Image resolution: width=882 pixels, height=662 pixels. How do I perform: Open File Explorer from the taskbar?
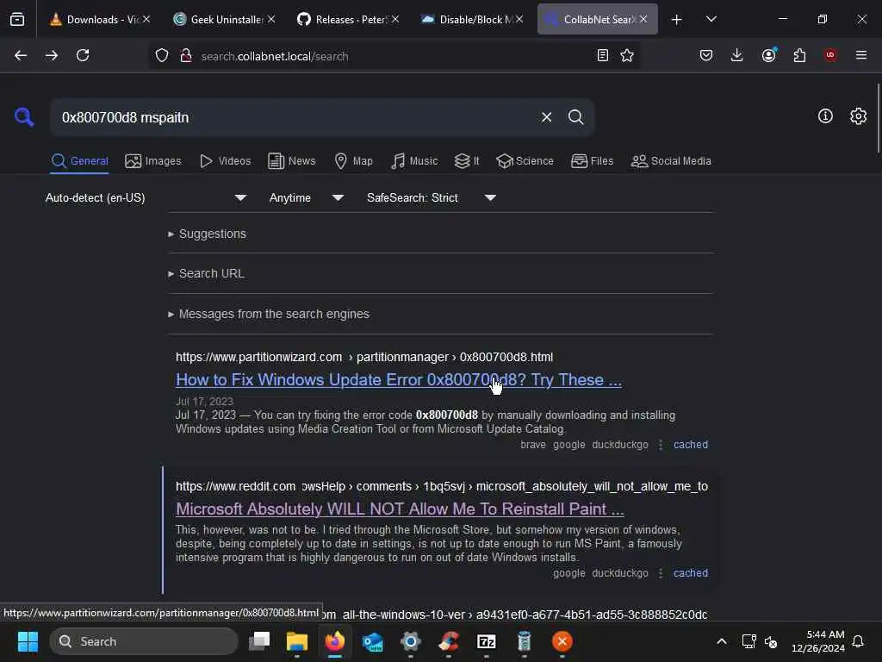tap(297, 641)
